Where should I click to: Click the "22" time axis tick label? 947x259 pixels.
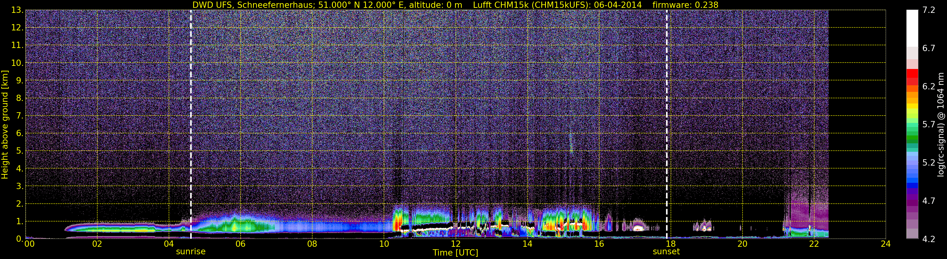[x=814, y=244]
